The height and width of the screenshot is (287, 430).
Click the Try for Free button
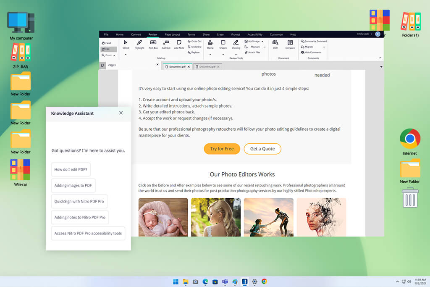coord(222,149)
